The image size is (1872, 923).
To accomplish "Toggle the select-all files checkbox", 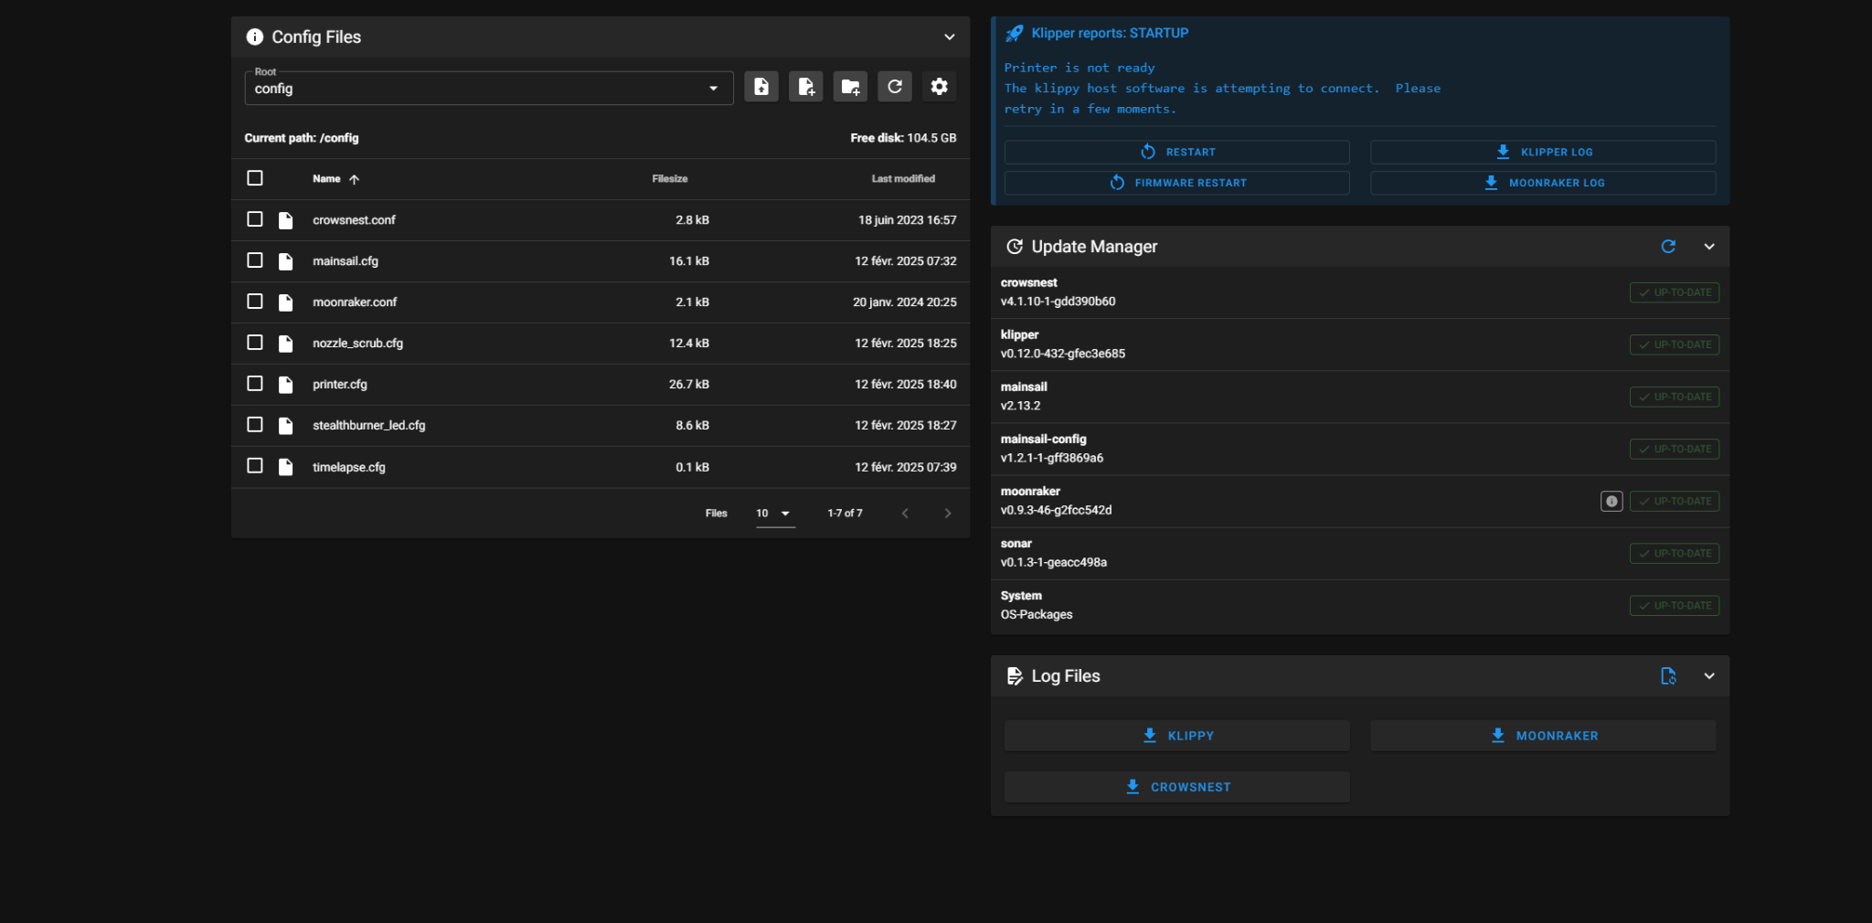I will click(x=255, y=178).
